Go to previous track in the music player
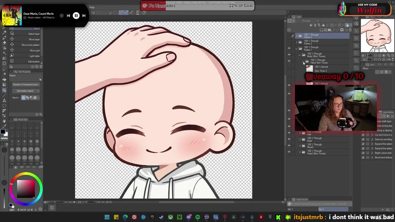Screen dimensions: 395x222 pos(68,15)
